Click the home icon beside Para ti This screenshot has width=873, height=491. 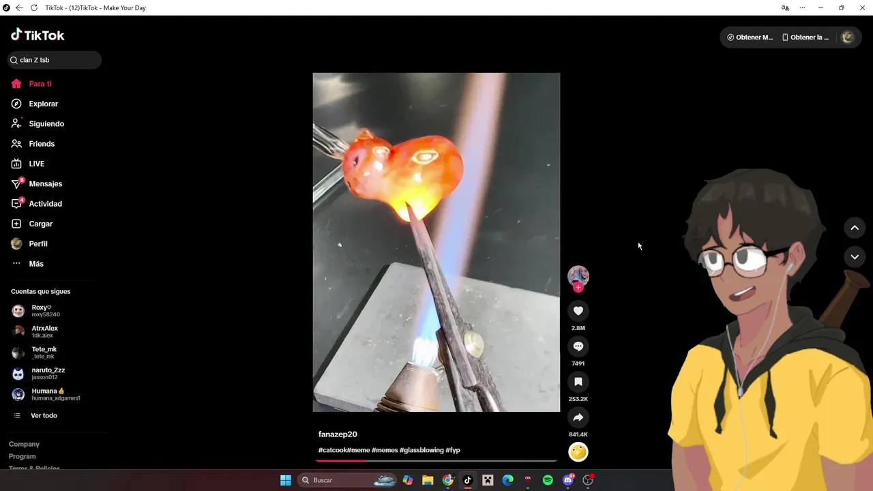[x=16, y=84]
